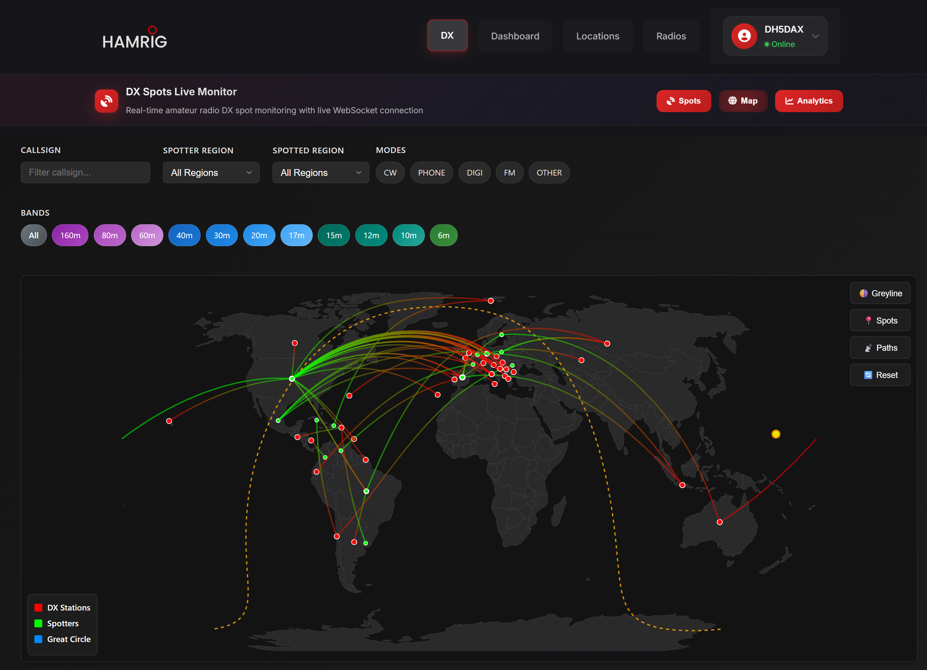Screen dimensions: 927x670
Task: Filter by 30m band
Action: (x=221, y=235)
